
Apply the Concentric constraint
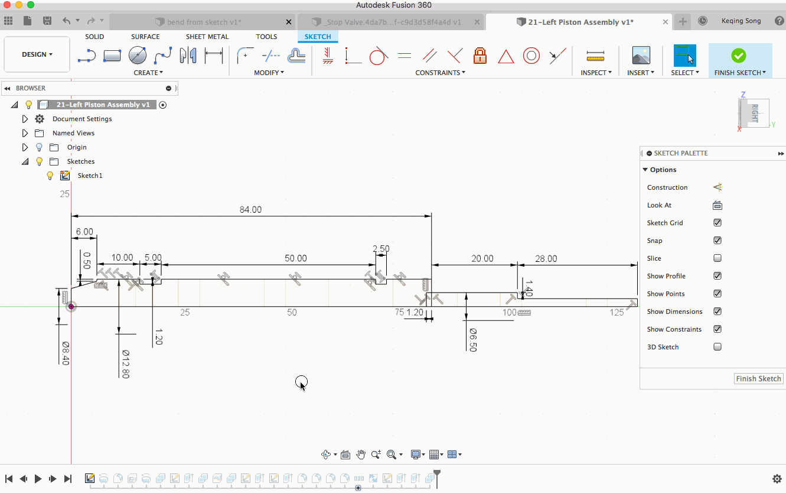[531, 56]
